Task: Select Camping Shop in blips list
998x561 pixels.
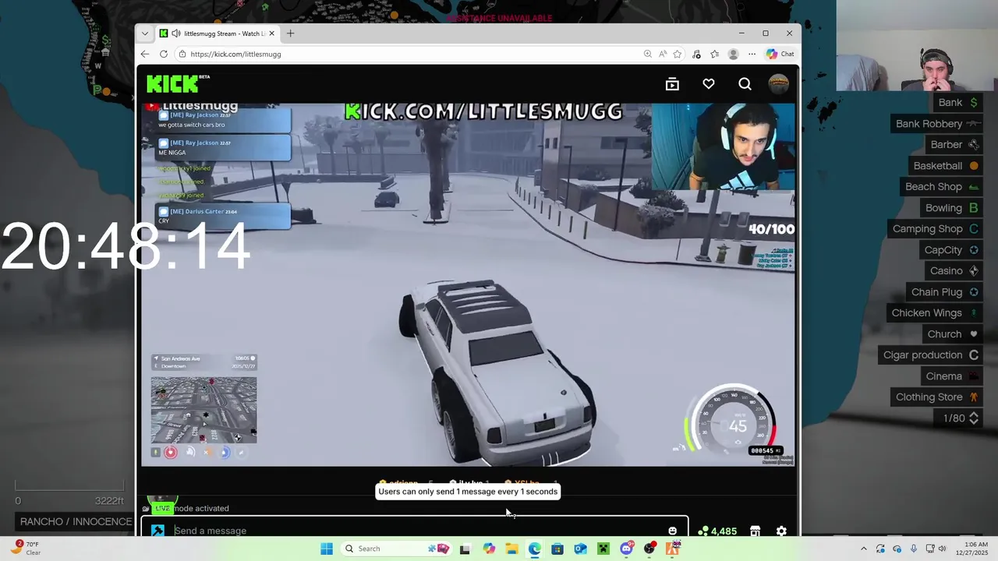Action: coord(936,228)
